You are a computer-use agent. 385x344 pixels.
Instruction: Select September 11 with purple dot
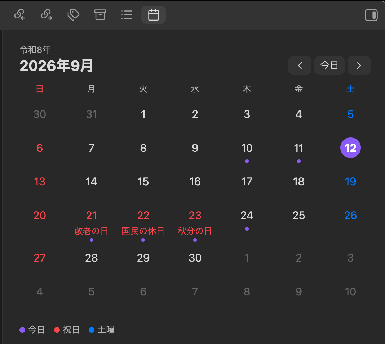[x=298, y=148]
